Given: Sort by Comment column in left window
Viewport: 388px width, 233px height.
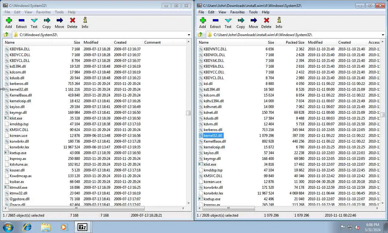Looking at the screenshot, I should click(158, 42).
